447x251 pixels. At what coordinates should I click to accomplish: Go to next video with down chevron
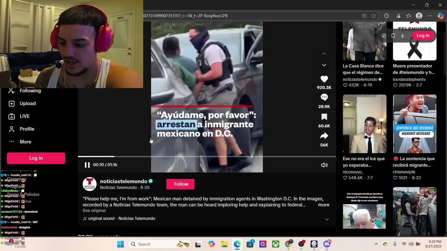point(324,65)
